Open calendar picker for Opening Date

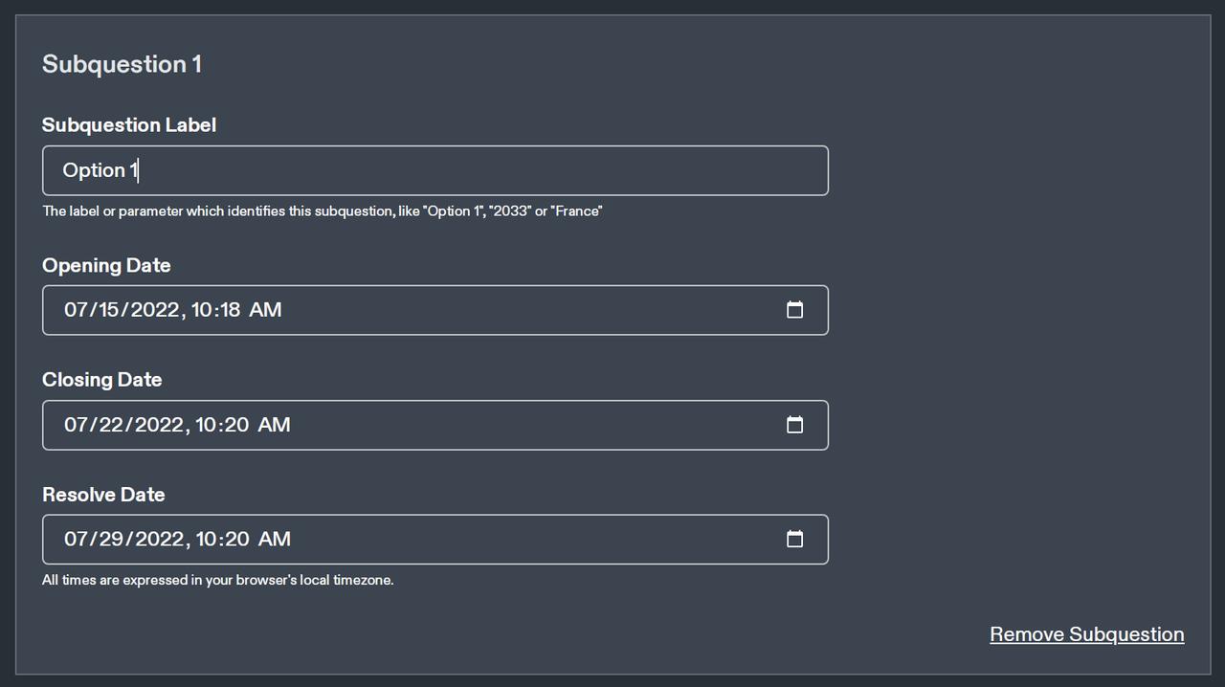(794, 309)
